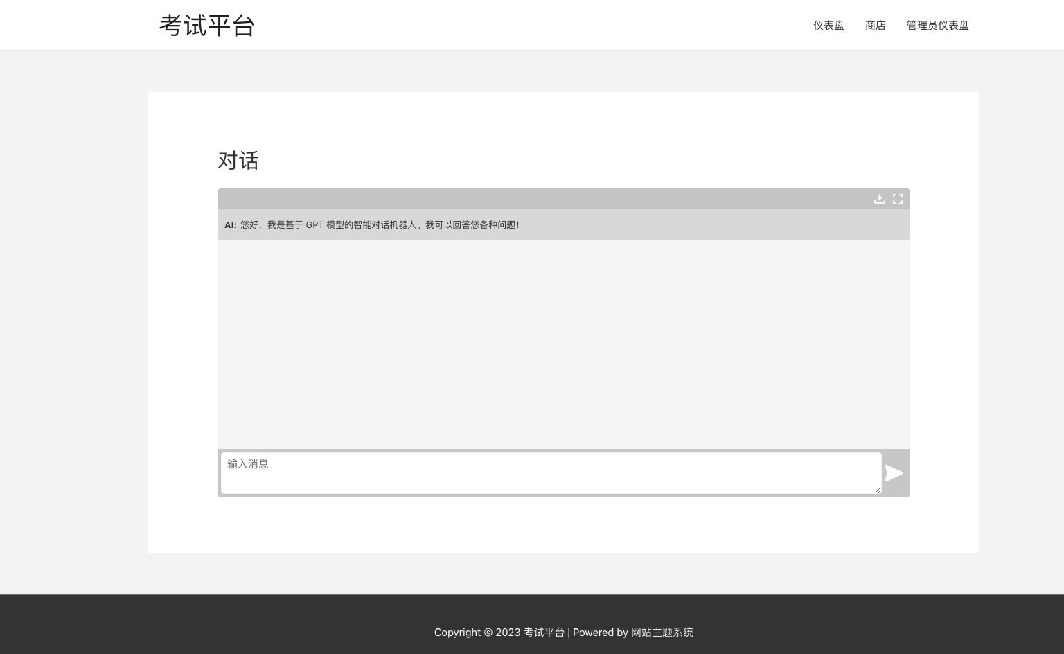Open the 仪表盘 menu item
1064x654 pixels.
click(x=828, y=26)
